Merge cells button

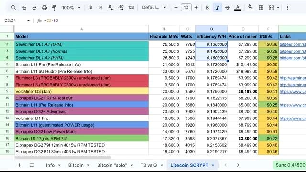[272, 8]
